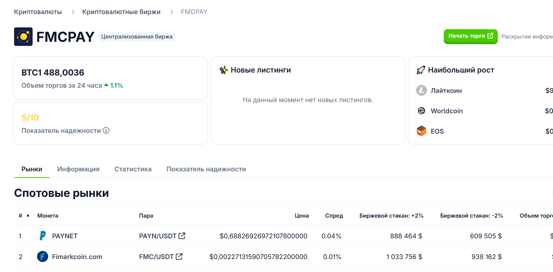Click the Worldcoin coin icon
553x272 pixels.
tap(422, 111)
